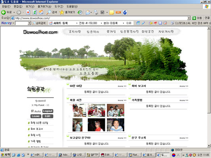The height and width of the screenshot is (158, 211).
Task: Click the yellow note icon in toolbar
Action: point(112,12)
